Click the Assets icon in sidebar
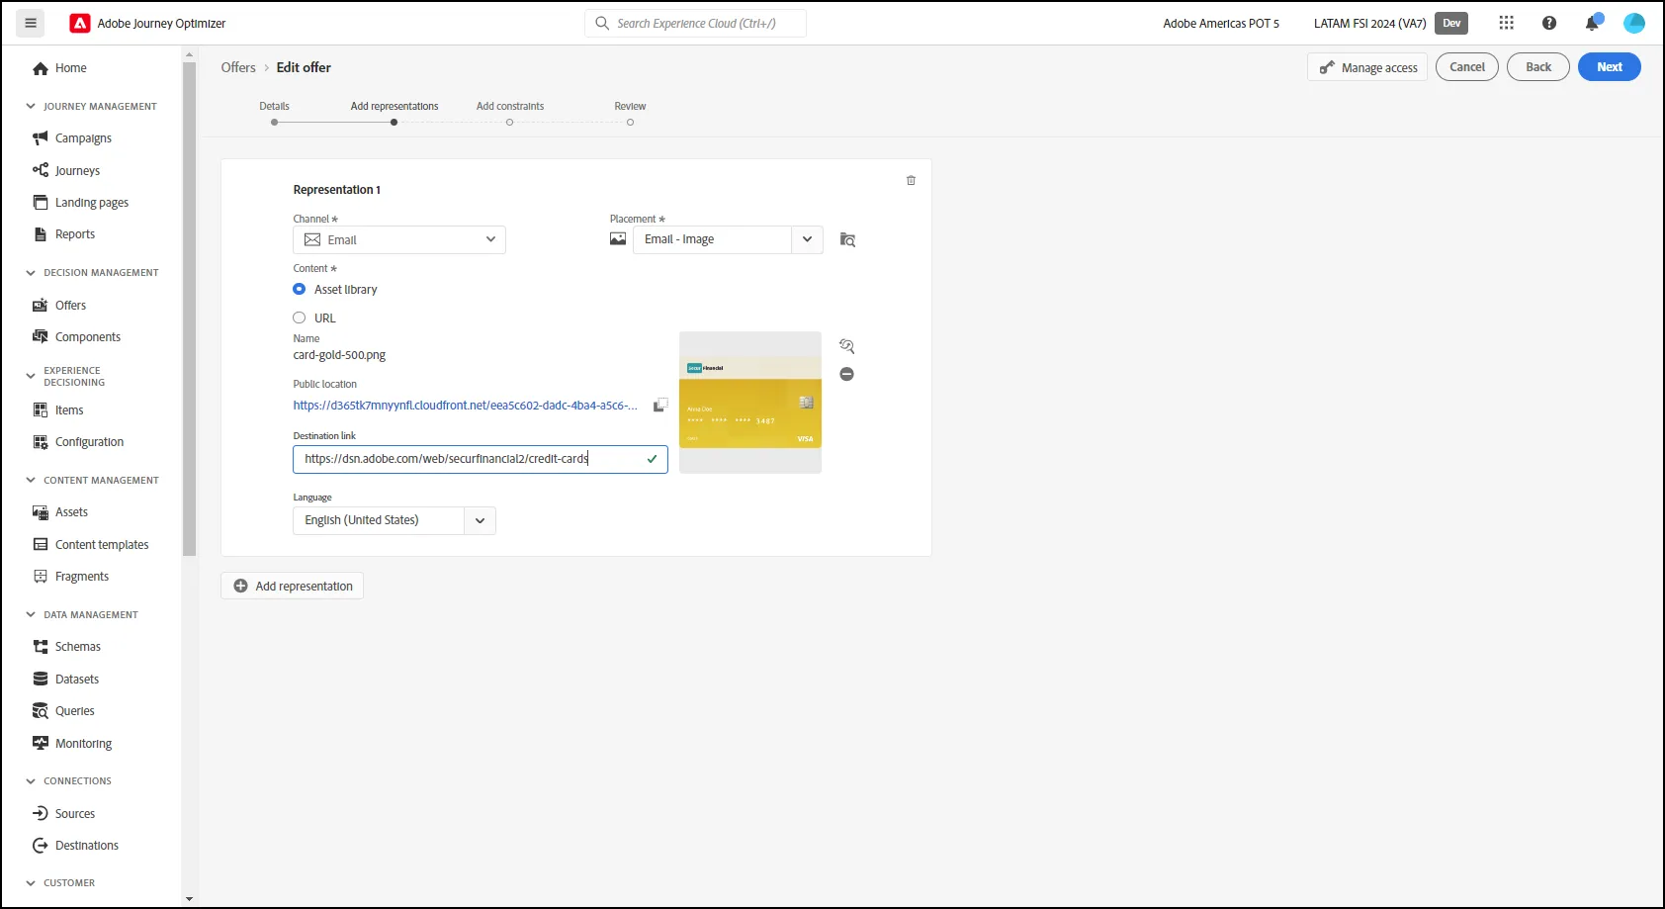The width and height of the screenshot is (1665, 909). (x=41, y=512)
